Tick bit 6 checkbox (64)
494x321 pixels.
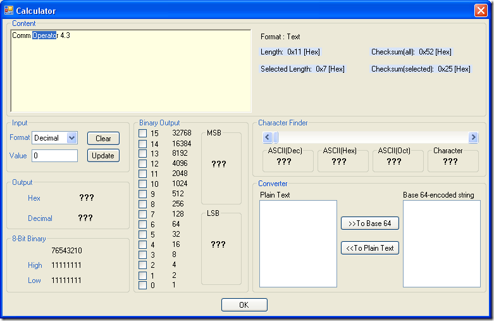point(143,224)
